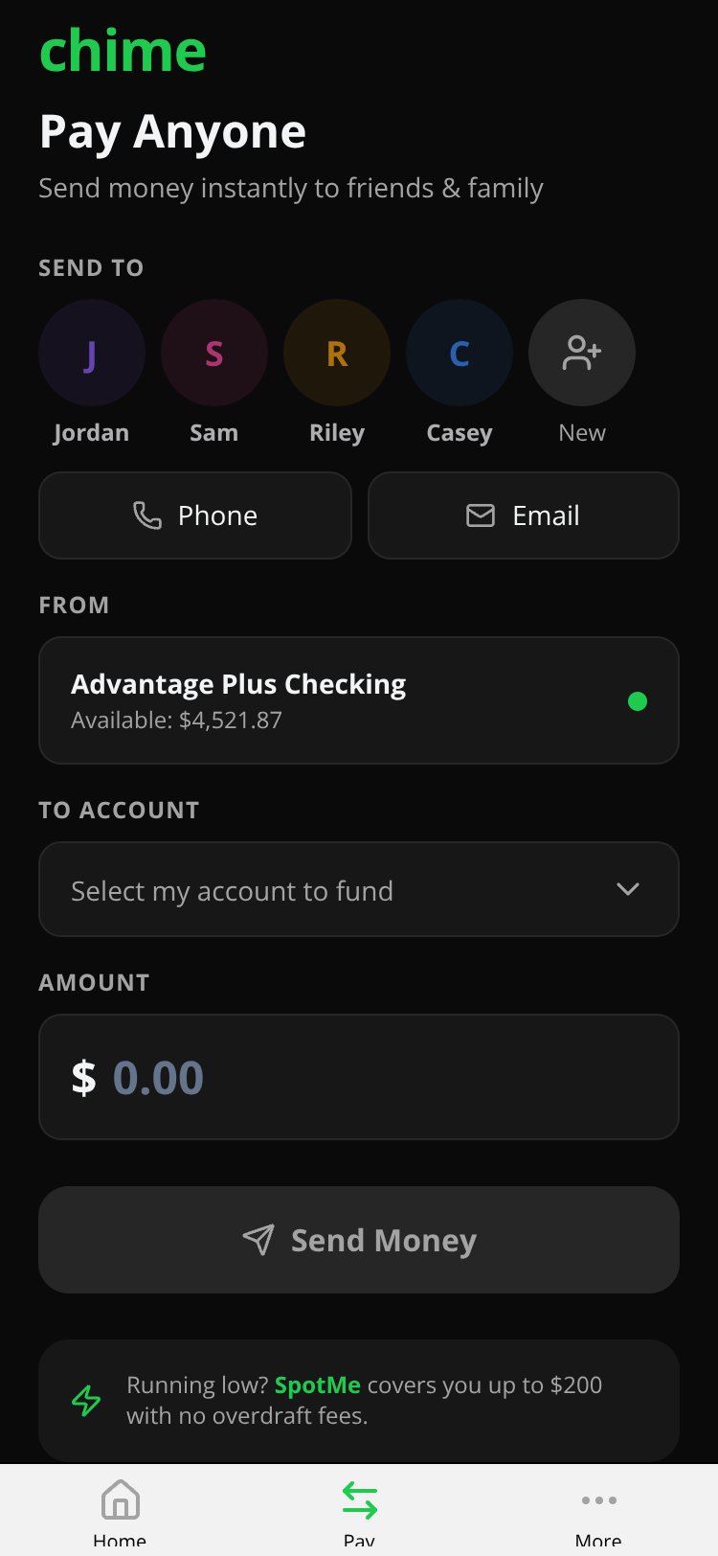Click the chime logo
Viewport: 718px width, 1556px height.
click(x=123, y=50)
